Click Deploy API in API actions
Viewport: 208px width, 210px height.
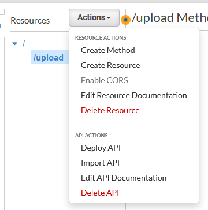[101, 148]
